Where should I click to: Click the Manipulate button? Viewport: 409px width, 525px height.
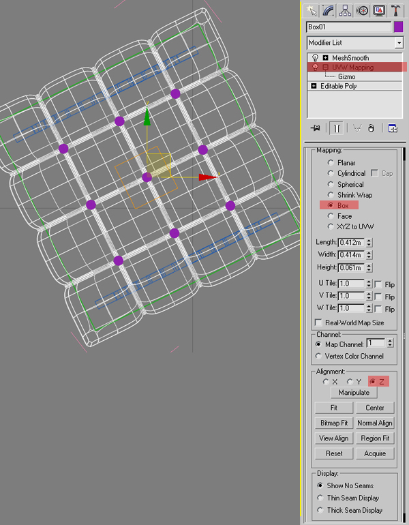point(354,393)
